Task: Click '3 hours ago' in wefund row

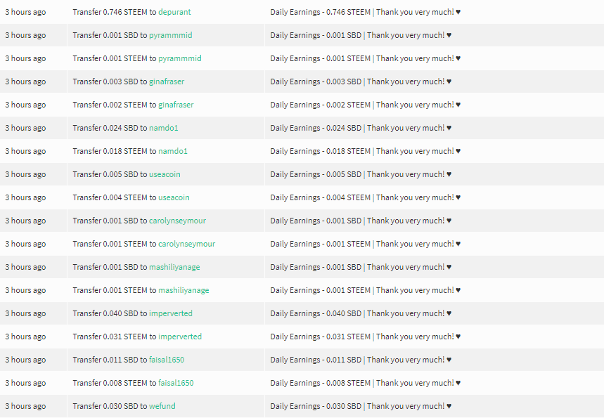Action: click(25, 406)
